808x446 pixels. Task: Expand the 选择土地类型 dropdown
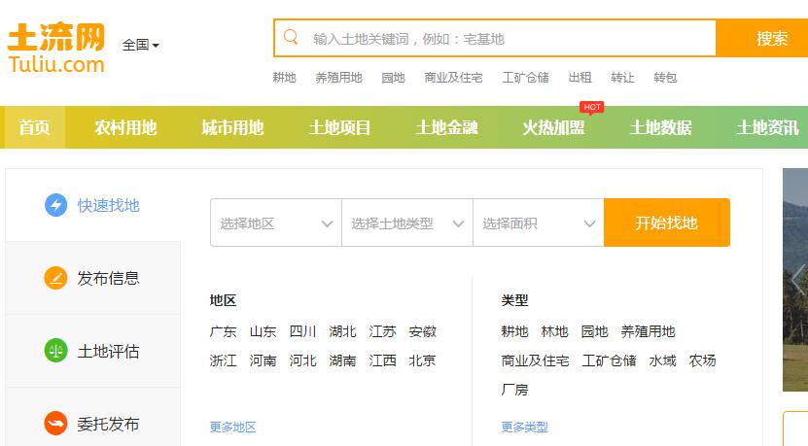(x=406, y=223)
